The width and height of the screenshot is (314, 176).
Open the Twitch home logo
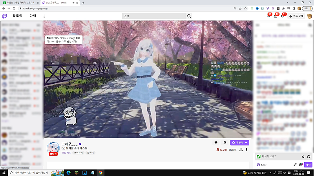coord(4,16)
